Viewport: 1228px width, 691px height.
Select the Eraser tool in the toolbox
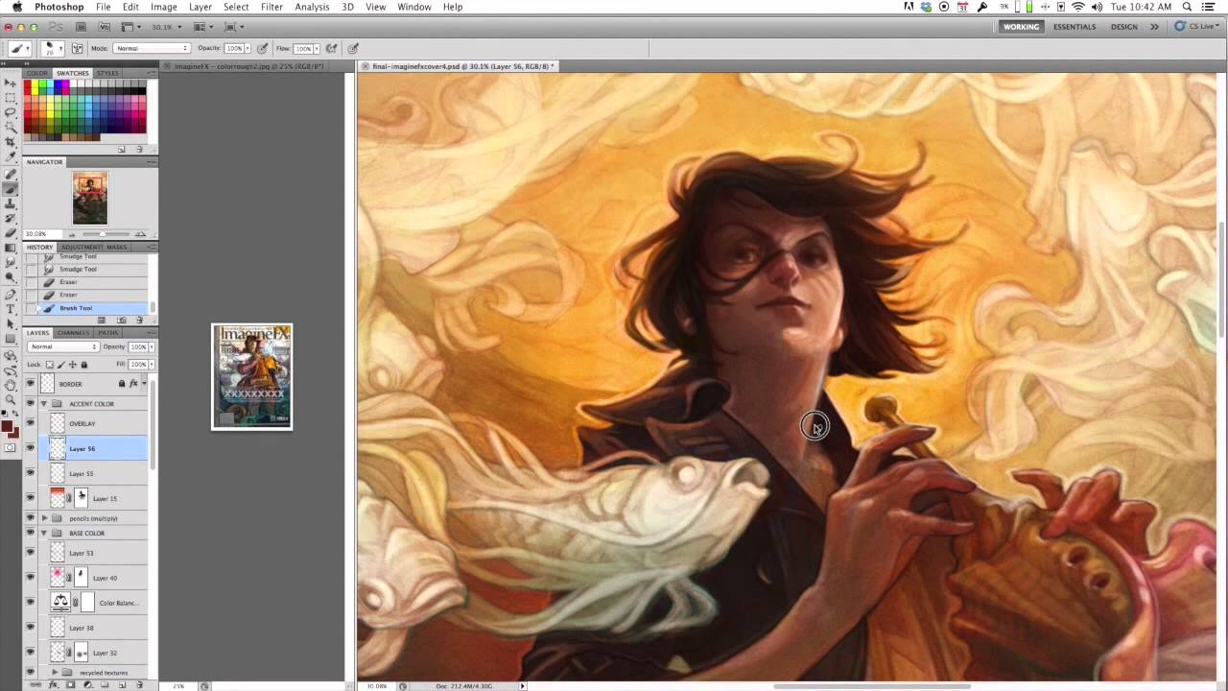click(x=11, y=233)
